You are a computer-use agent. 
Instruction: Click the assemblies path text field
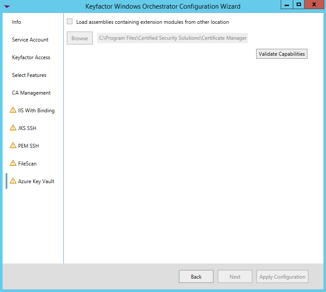[172, 38]
